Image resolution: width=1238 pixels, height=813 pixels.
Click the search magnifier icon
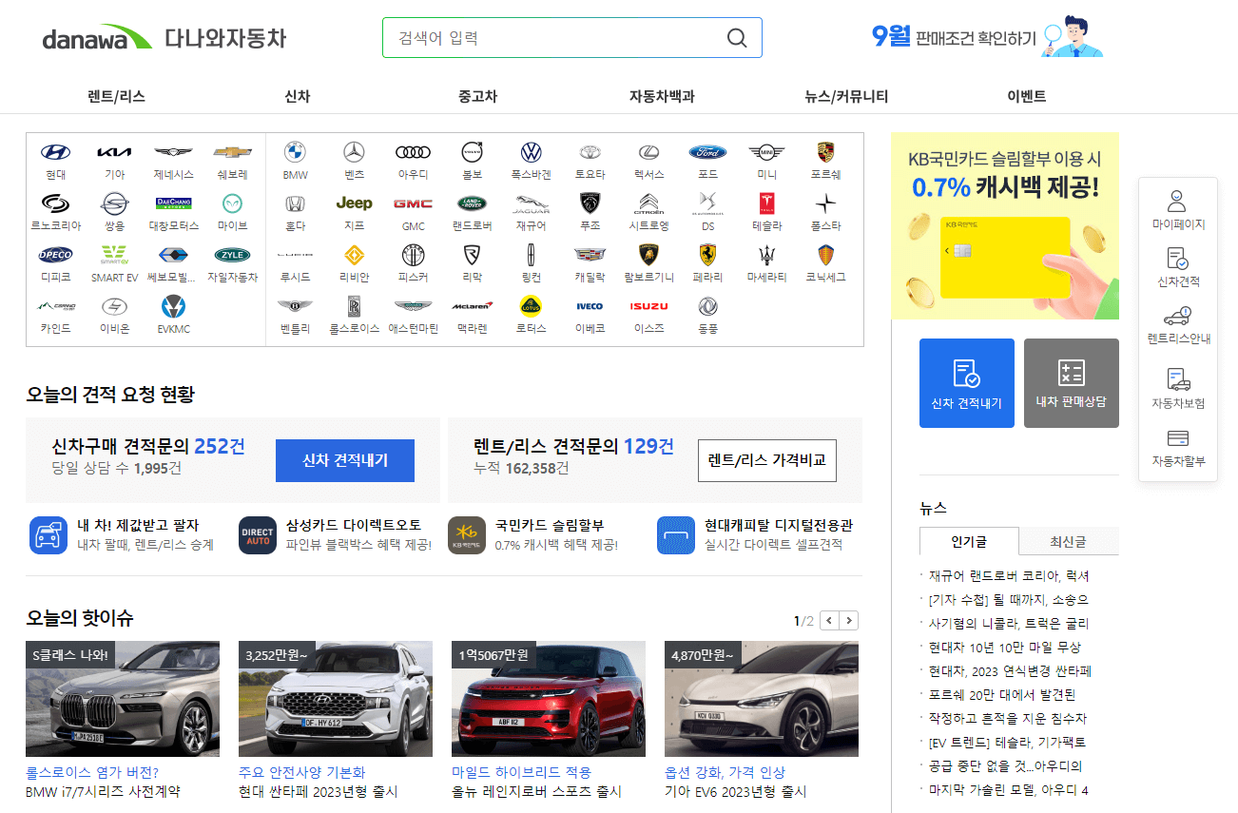737,38
